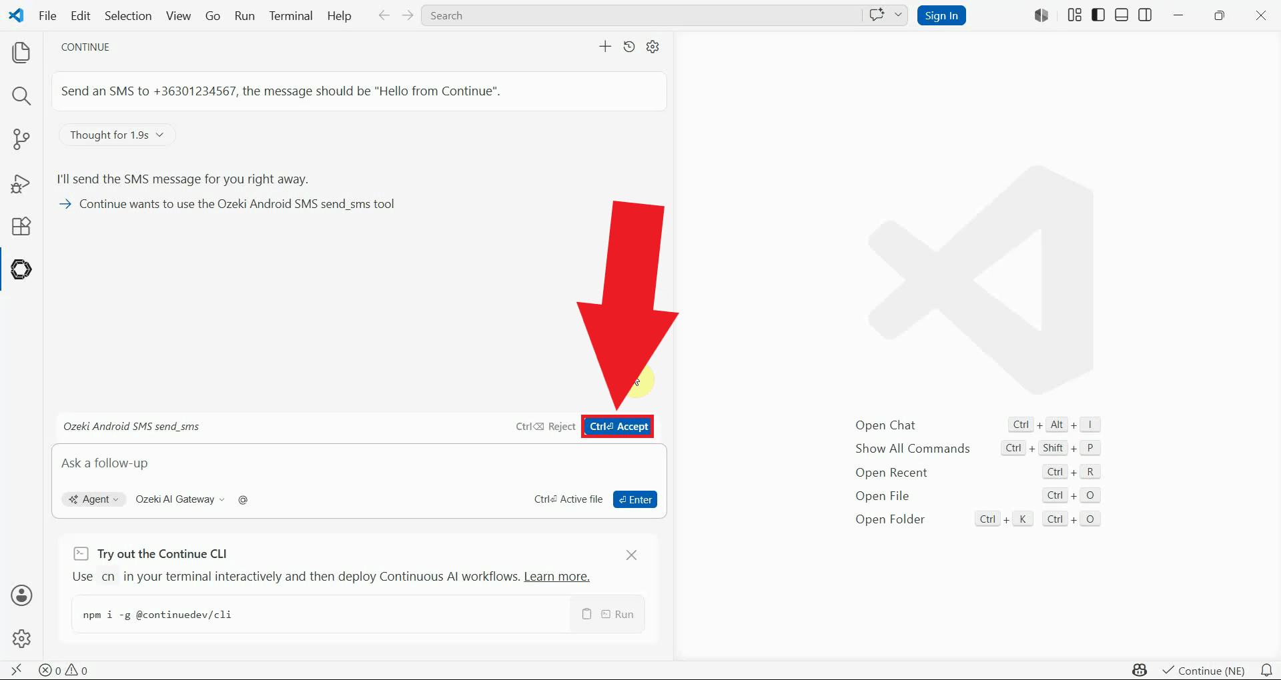The width and height of the screenshot is (1281, 680).
Task: Show errors and warnings in status bar
Action: [x=63, y=671]
